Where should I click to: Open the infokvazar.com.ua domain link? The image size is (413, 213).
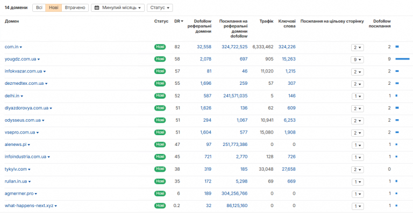point(24,71)
